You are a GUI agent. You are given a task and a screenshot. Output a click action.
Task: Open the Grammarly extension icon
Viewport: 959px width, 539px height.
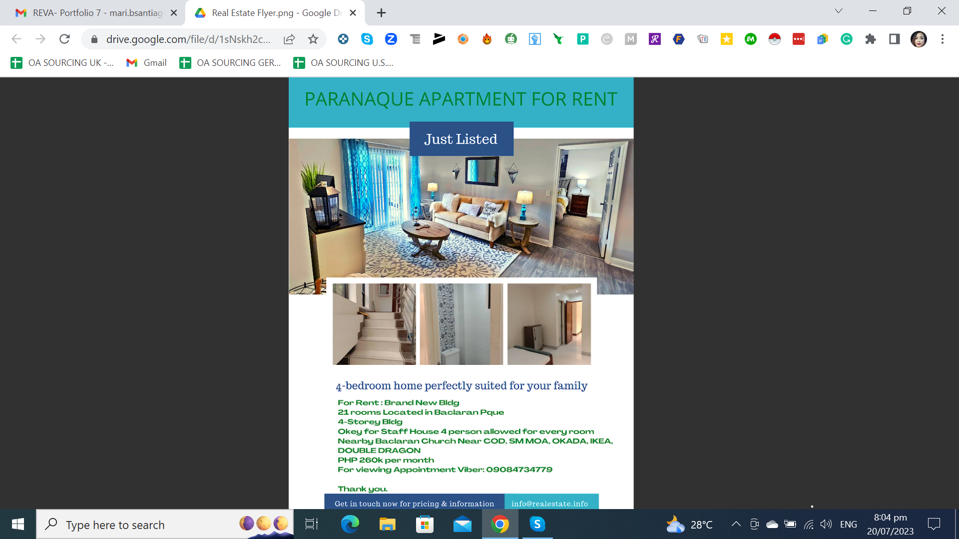(847, 39)
